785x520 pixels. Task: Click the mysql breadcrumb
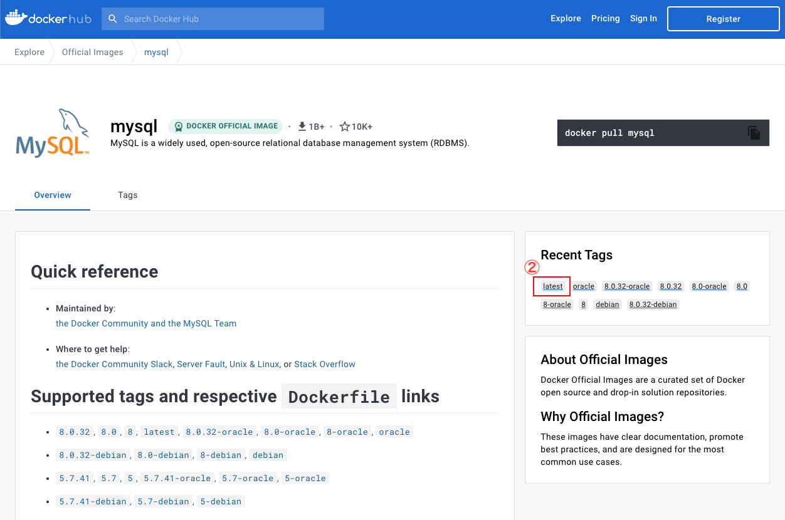[156, 52]
